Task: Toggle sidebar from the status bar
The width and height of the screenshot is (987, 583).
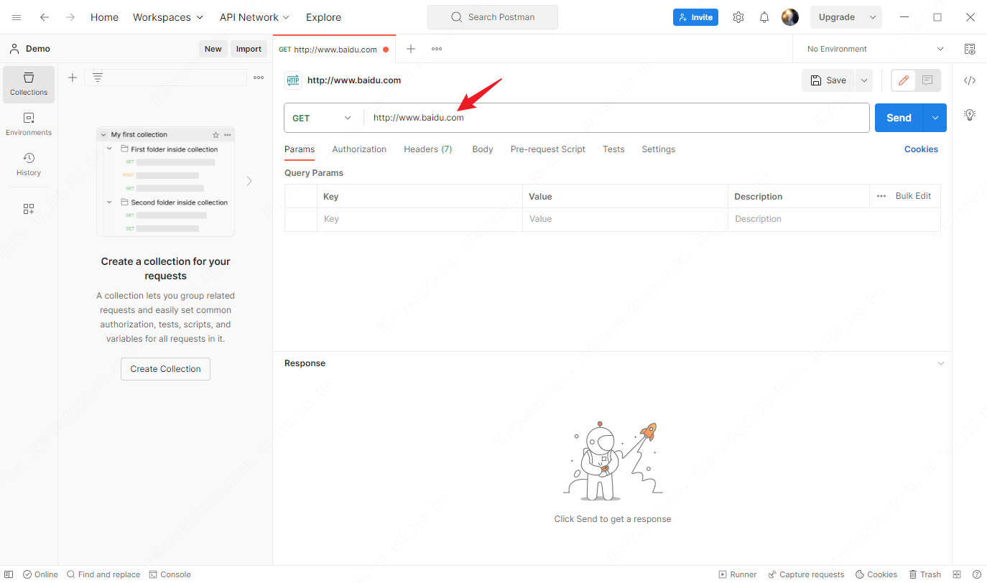Action: [9, 574]
